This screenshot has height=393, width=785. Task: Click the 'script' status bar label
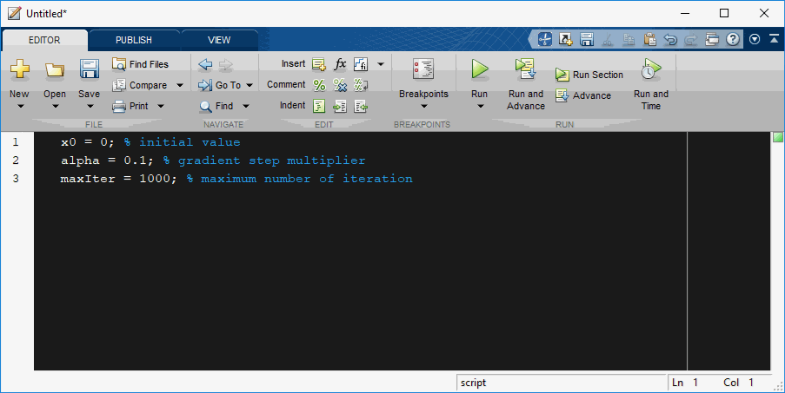click(473, 383)
